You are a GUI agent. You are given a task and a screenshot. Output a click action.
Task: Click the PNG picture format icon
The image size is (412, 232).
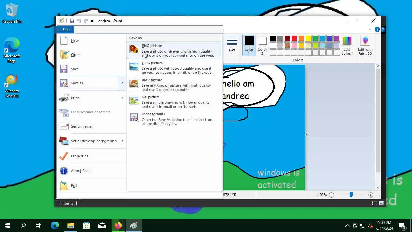pos(134,49)
